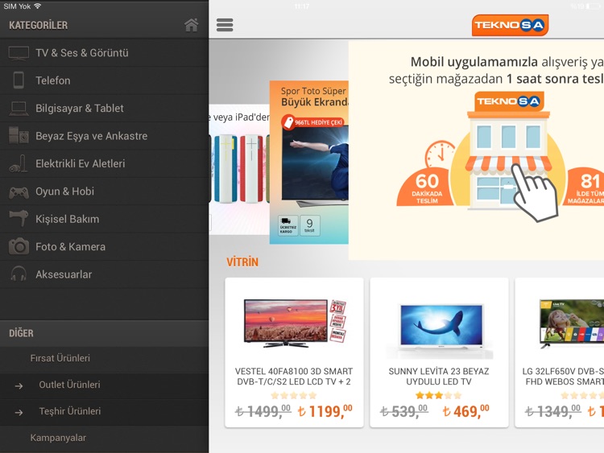Tap the Vestel 40FA8100 TV product image

pos(294,323)
